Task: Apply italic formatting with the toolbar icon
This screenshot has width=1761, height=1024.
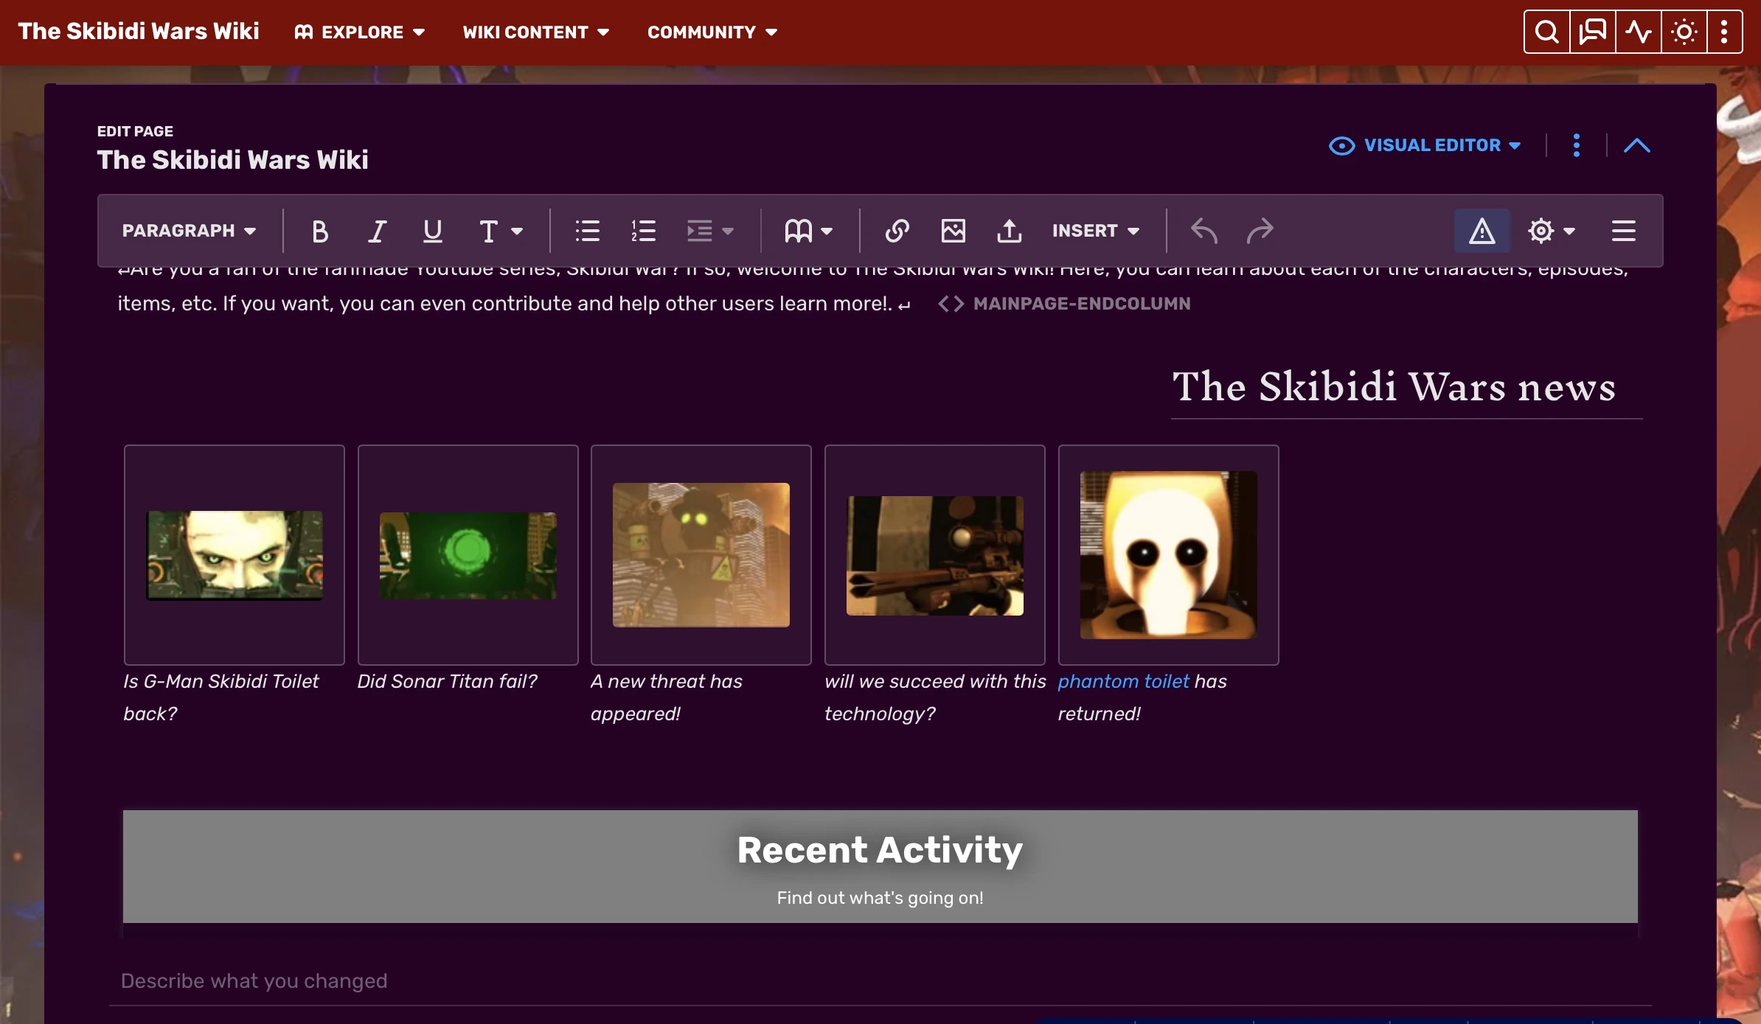Action: point(377,231)
